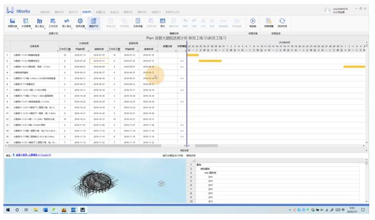375x220 pixels.
Task: Open the 计划管理 plan management tool
Action: [26, 23]
